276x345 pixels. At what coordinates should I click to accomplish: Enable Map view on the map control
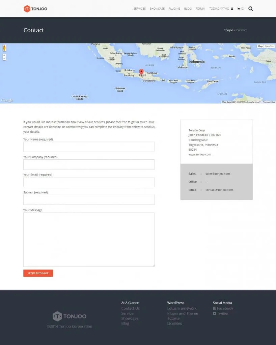point(260,46)
